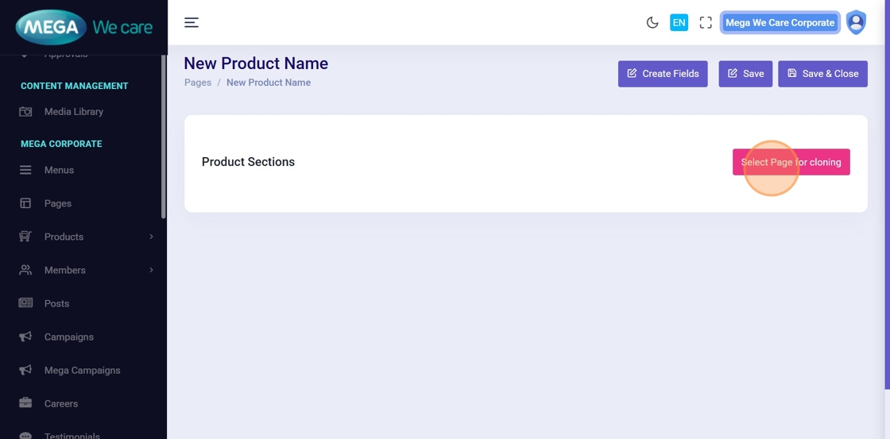Click the Careers briefcase icon

tap(25, 403)
